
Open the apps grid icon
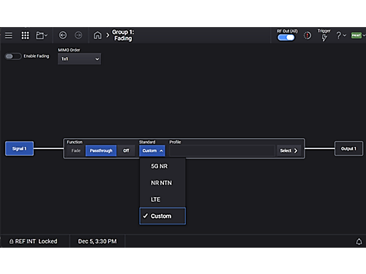[x=25, y=35]
